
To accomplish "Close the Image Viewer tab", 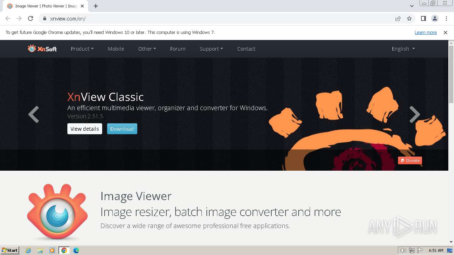I will click(82, 6).
